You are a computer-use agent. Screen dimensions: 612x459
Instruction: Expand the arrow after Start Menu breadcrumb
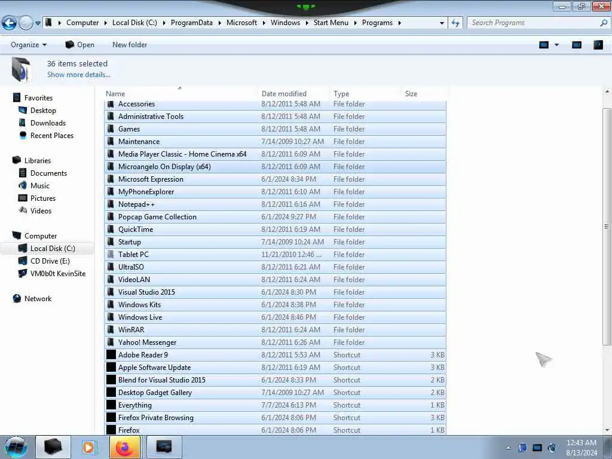coord(355,23)
